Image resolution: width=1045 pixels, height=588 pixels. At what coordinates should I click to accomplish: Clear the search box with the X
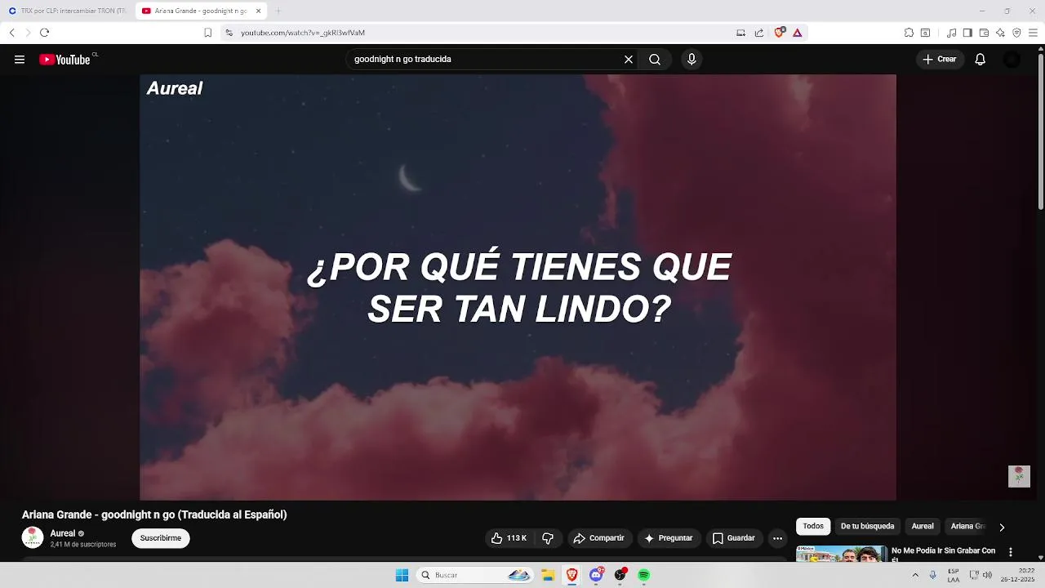(x=629, y=60)
